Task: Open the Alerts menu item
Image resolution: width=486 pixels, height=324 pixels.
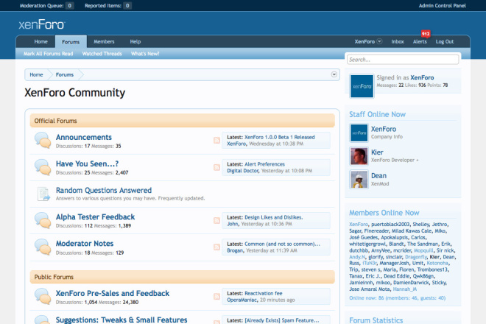Action: click(x=420, y=41)
